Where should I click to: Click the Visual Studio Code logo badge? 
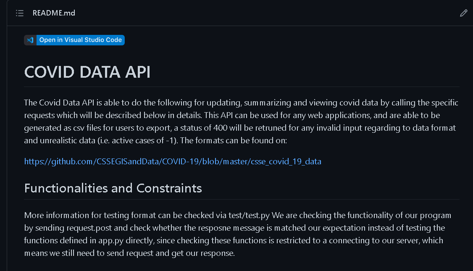30,40
